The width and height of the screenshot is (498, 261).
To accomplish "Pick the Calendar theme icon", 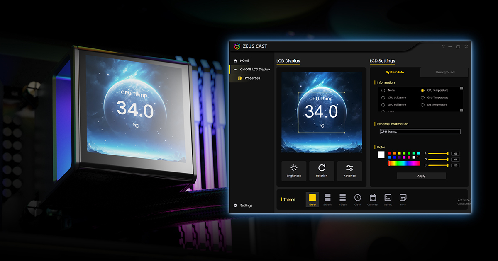I will [x=373, y=199].
